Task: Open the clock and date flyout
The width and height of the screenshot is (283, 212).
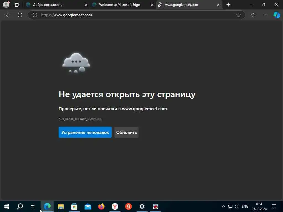Action: tap(259, 206)
